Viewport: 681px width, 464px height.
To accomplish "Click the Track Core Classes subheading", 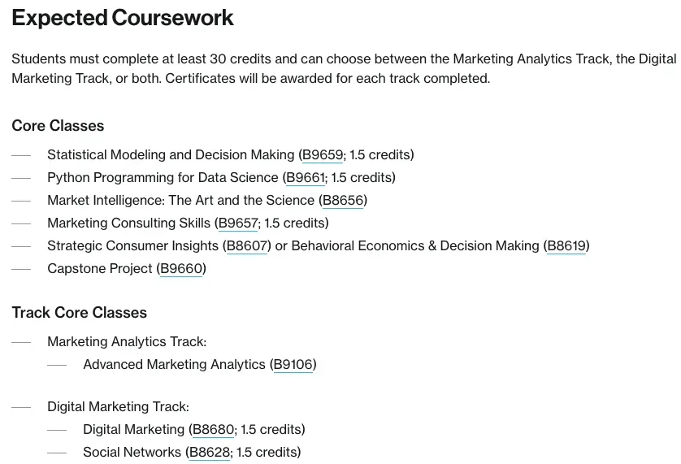I will point(80,313).
